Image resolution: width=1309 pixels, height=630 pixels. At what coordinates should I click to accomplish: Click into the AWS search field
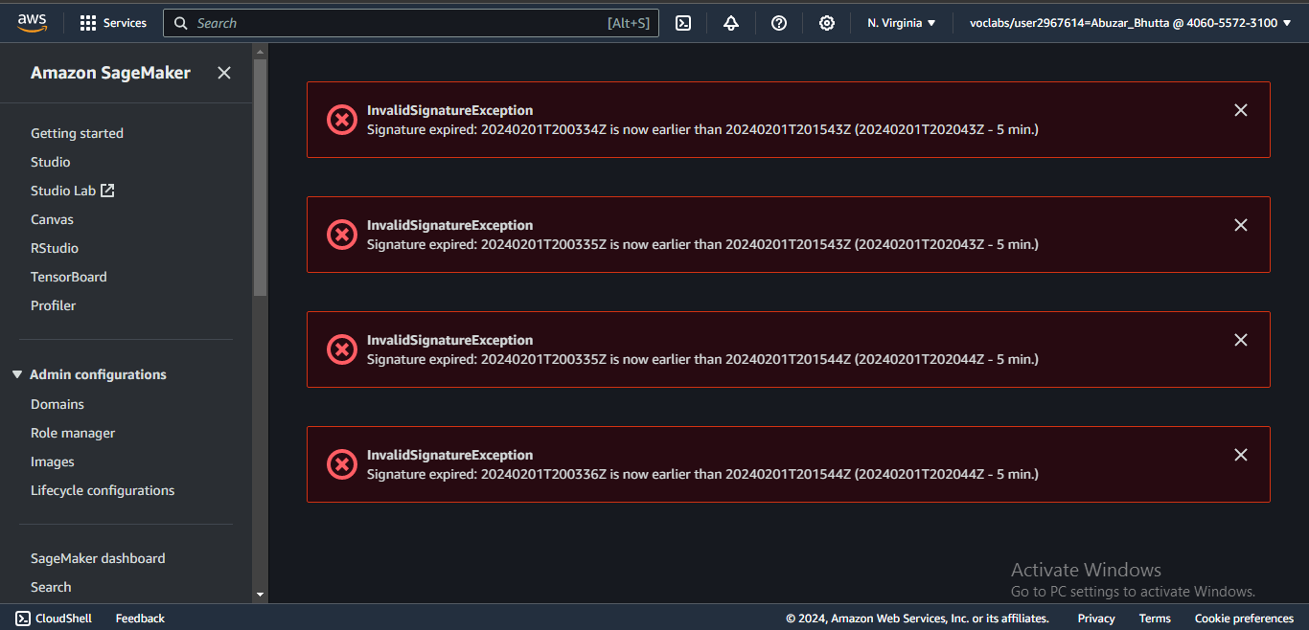[x=411, y=23]
